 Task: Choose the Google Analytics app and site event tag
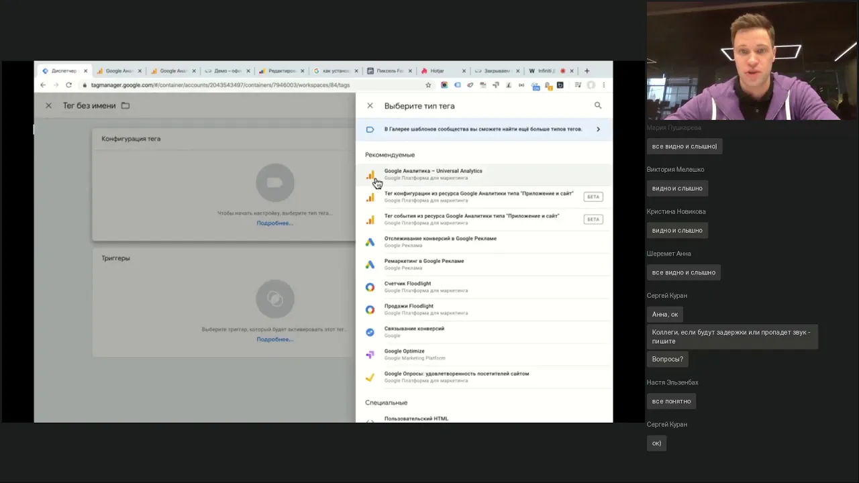click(484, 219)
